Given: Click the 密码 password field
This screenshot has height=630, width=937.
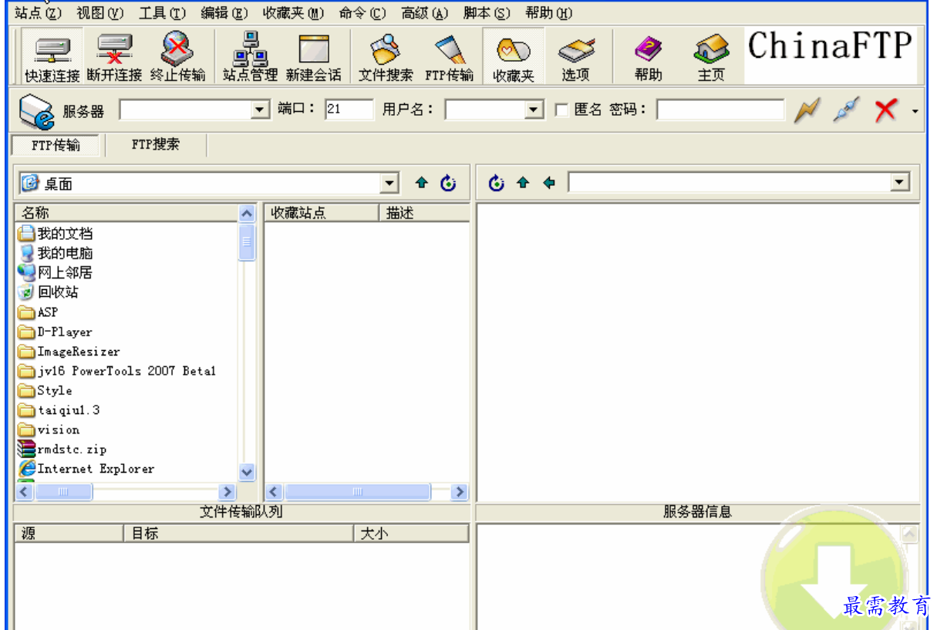Looking at the screenshot, I should coord(720,110).
